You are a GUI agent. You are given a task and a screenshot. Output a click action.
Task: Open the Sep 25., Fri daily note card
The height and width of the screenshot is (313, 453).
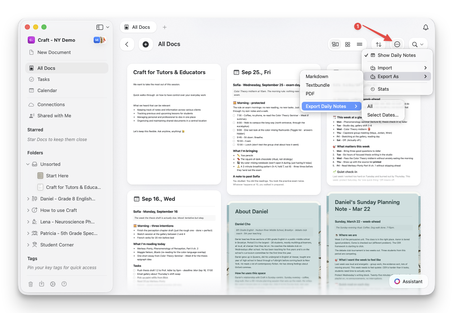[274, 130]
